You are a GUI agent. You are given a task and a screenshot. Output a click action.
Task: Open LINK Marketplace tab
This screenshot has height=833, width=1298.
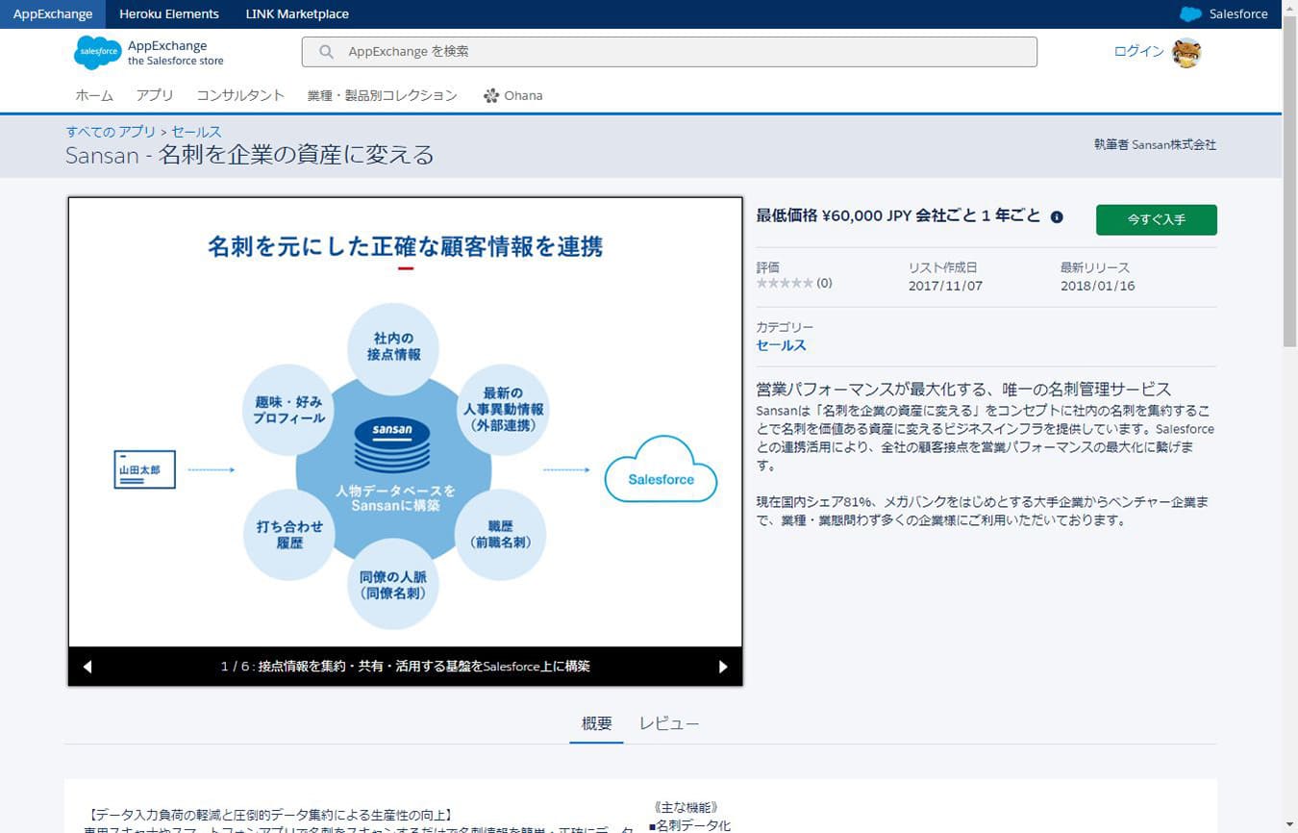point(297,14)
